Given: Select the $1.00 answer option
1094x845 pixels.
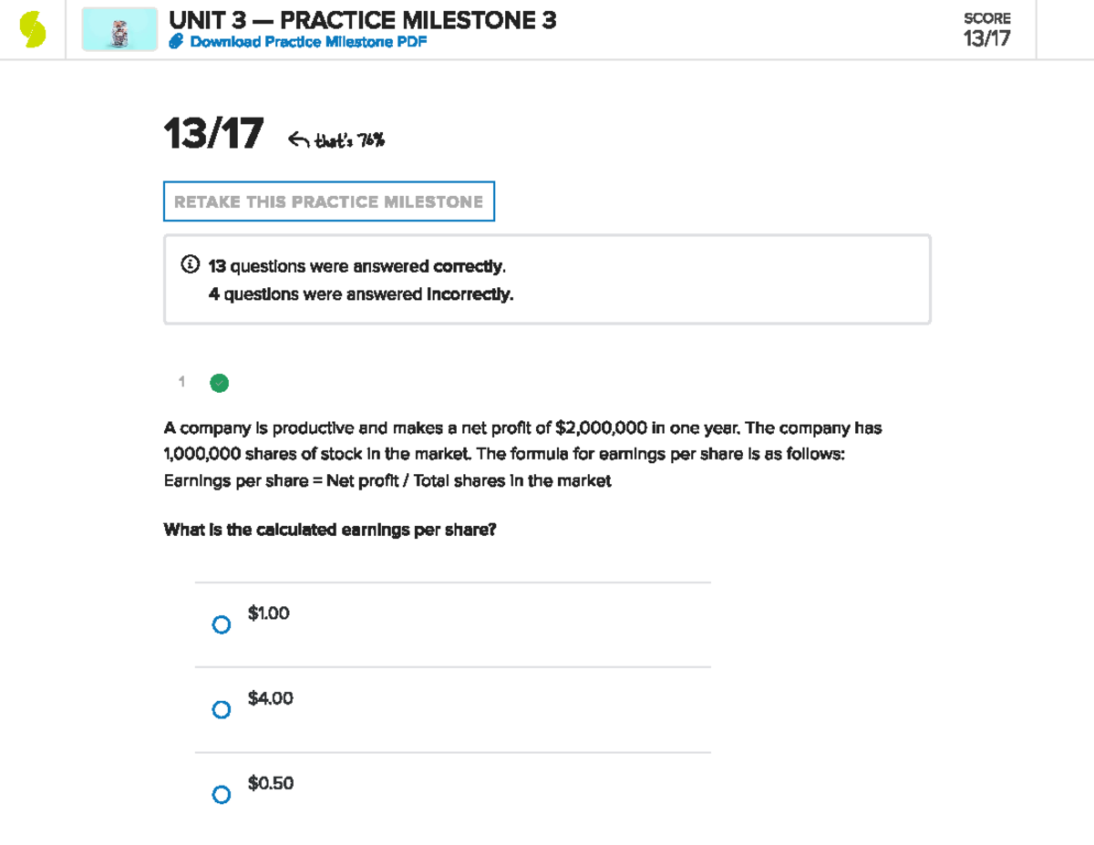Looking at the screenshot, I should [x=222, y=623].
